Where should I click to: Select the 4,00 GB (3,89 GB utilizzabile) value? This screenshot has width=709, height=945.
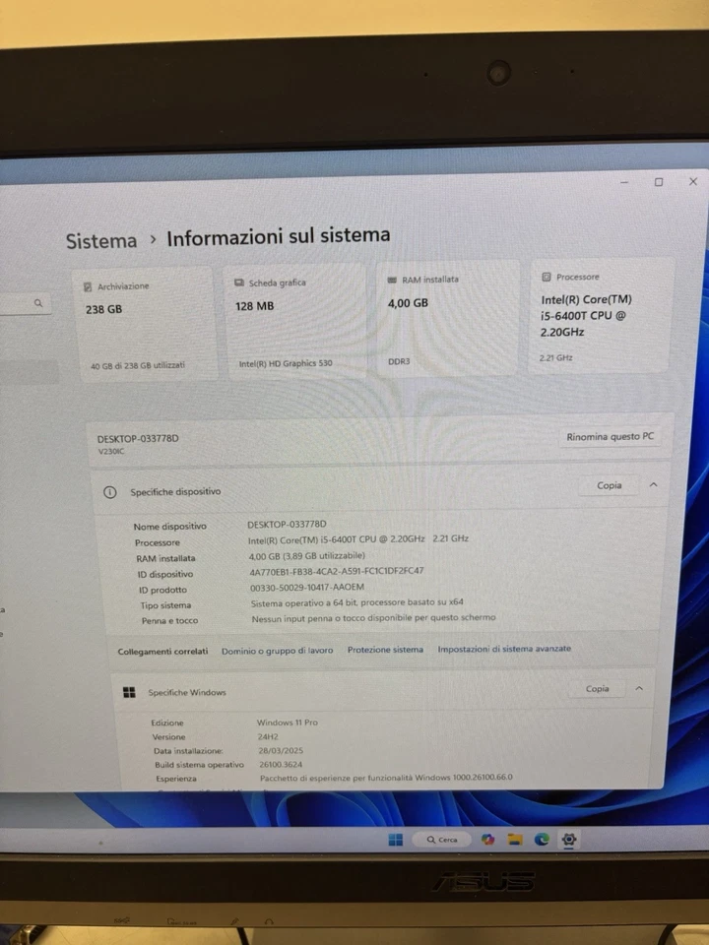[307, 555]
